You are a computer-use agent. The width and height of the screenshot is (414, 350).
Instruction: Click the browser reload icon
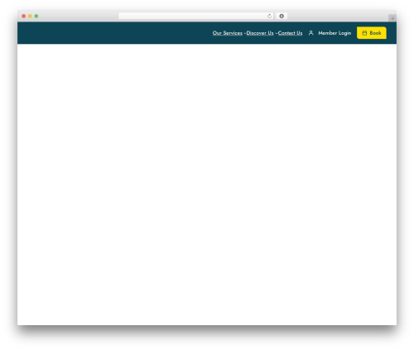(x=269, y=17)
